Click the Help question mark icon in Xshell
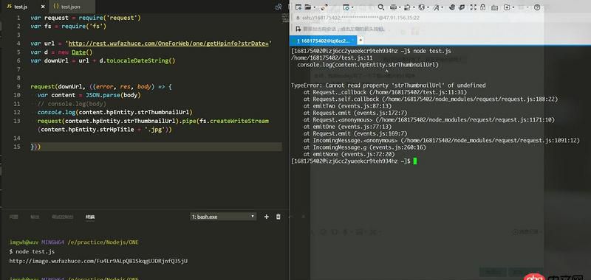This screenshot has height=280, width=591. (x=537, y=7)
